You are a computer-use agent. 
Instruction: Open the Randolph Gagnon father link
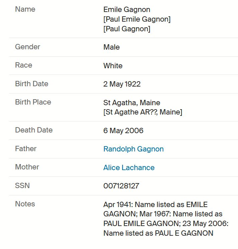pos(134,149)
